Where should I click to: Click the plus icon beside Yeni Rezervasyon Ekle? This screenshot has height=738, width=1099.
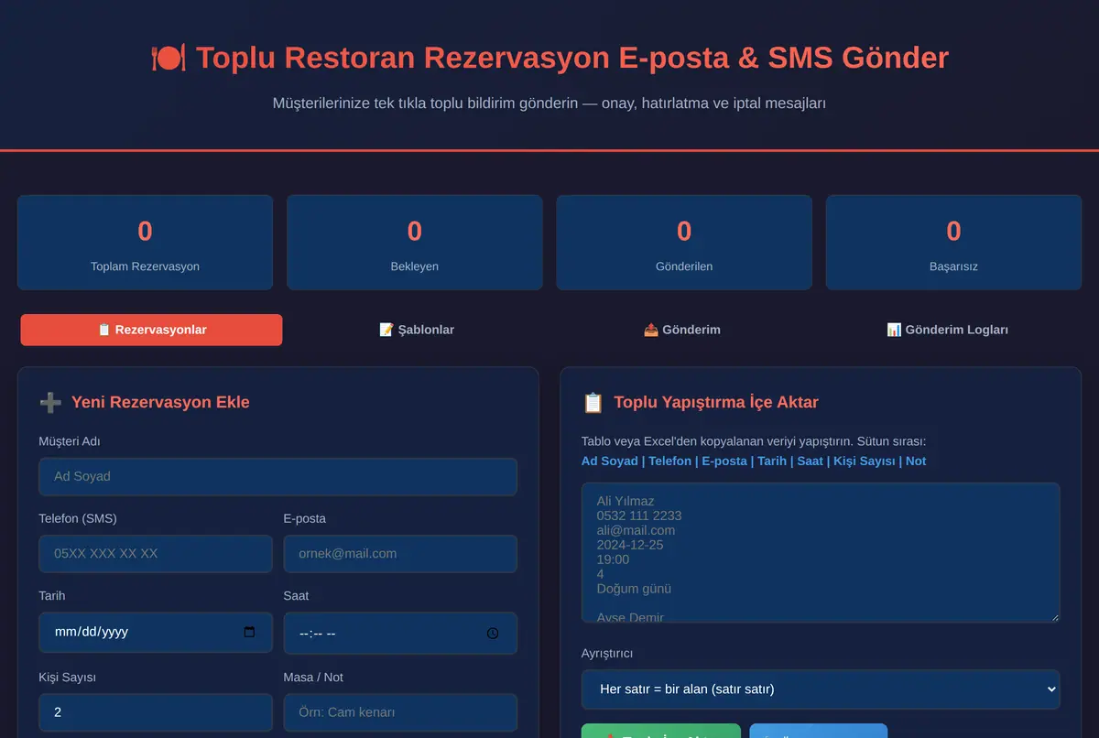click(x=50, y=402)
